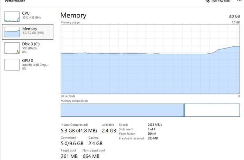
Task: Open Disk 0 (C:) performance view
Action: coord(28,48)
